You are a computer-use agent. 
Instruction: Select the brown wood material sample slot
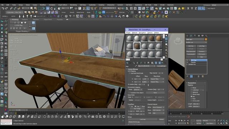[x=137, y=46]
